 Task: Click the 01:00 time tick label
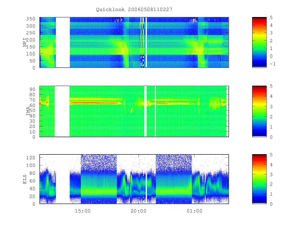(x=194, y=211)
